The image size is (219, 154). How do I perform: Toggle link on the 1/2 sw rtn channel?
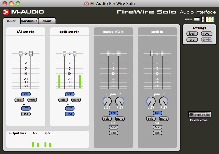[x=26, y=94]
